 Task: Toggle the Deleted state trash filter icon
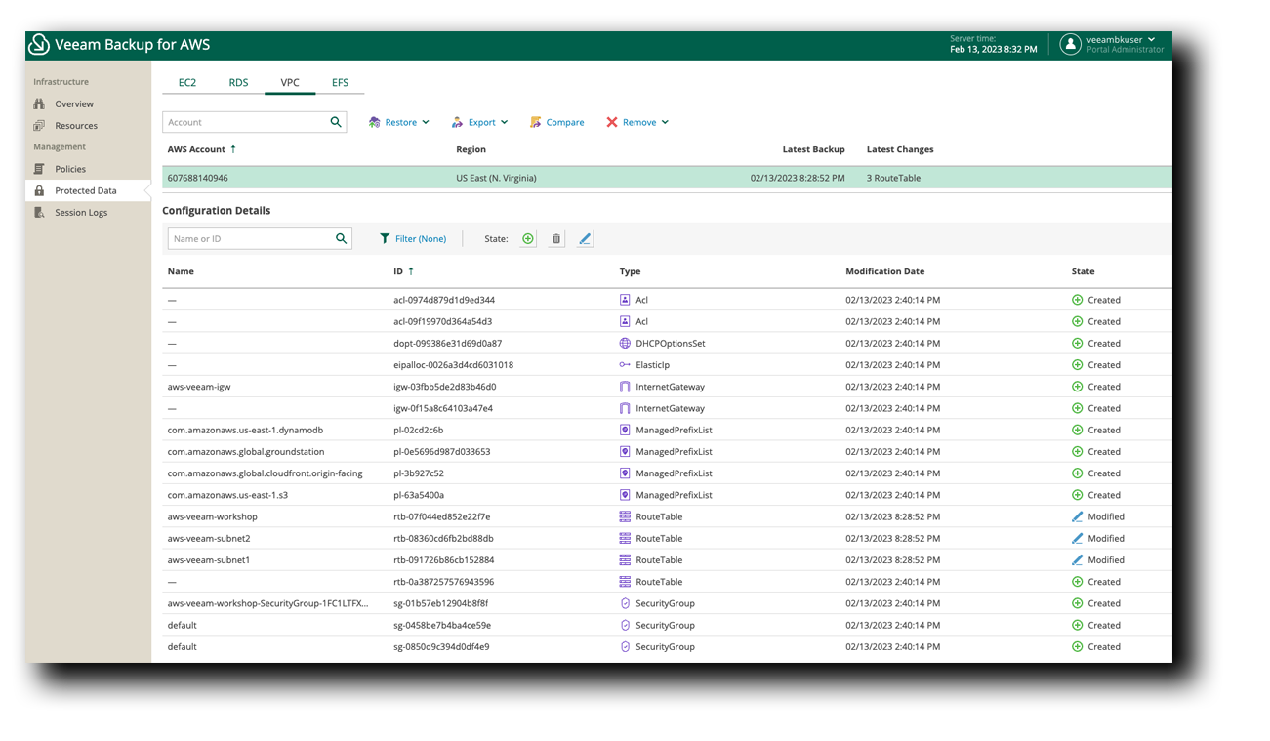click(556, 238)
